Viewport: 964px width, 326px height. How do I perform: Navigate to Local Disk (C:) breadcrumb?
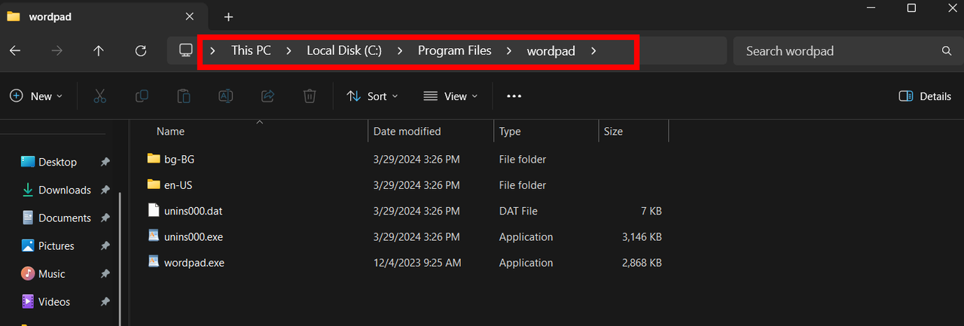344,51
